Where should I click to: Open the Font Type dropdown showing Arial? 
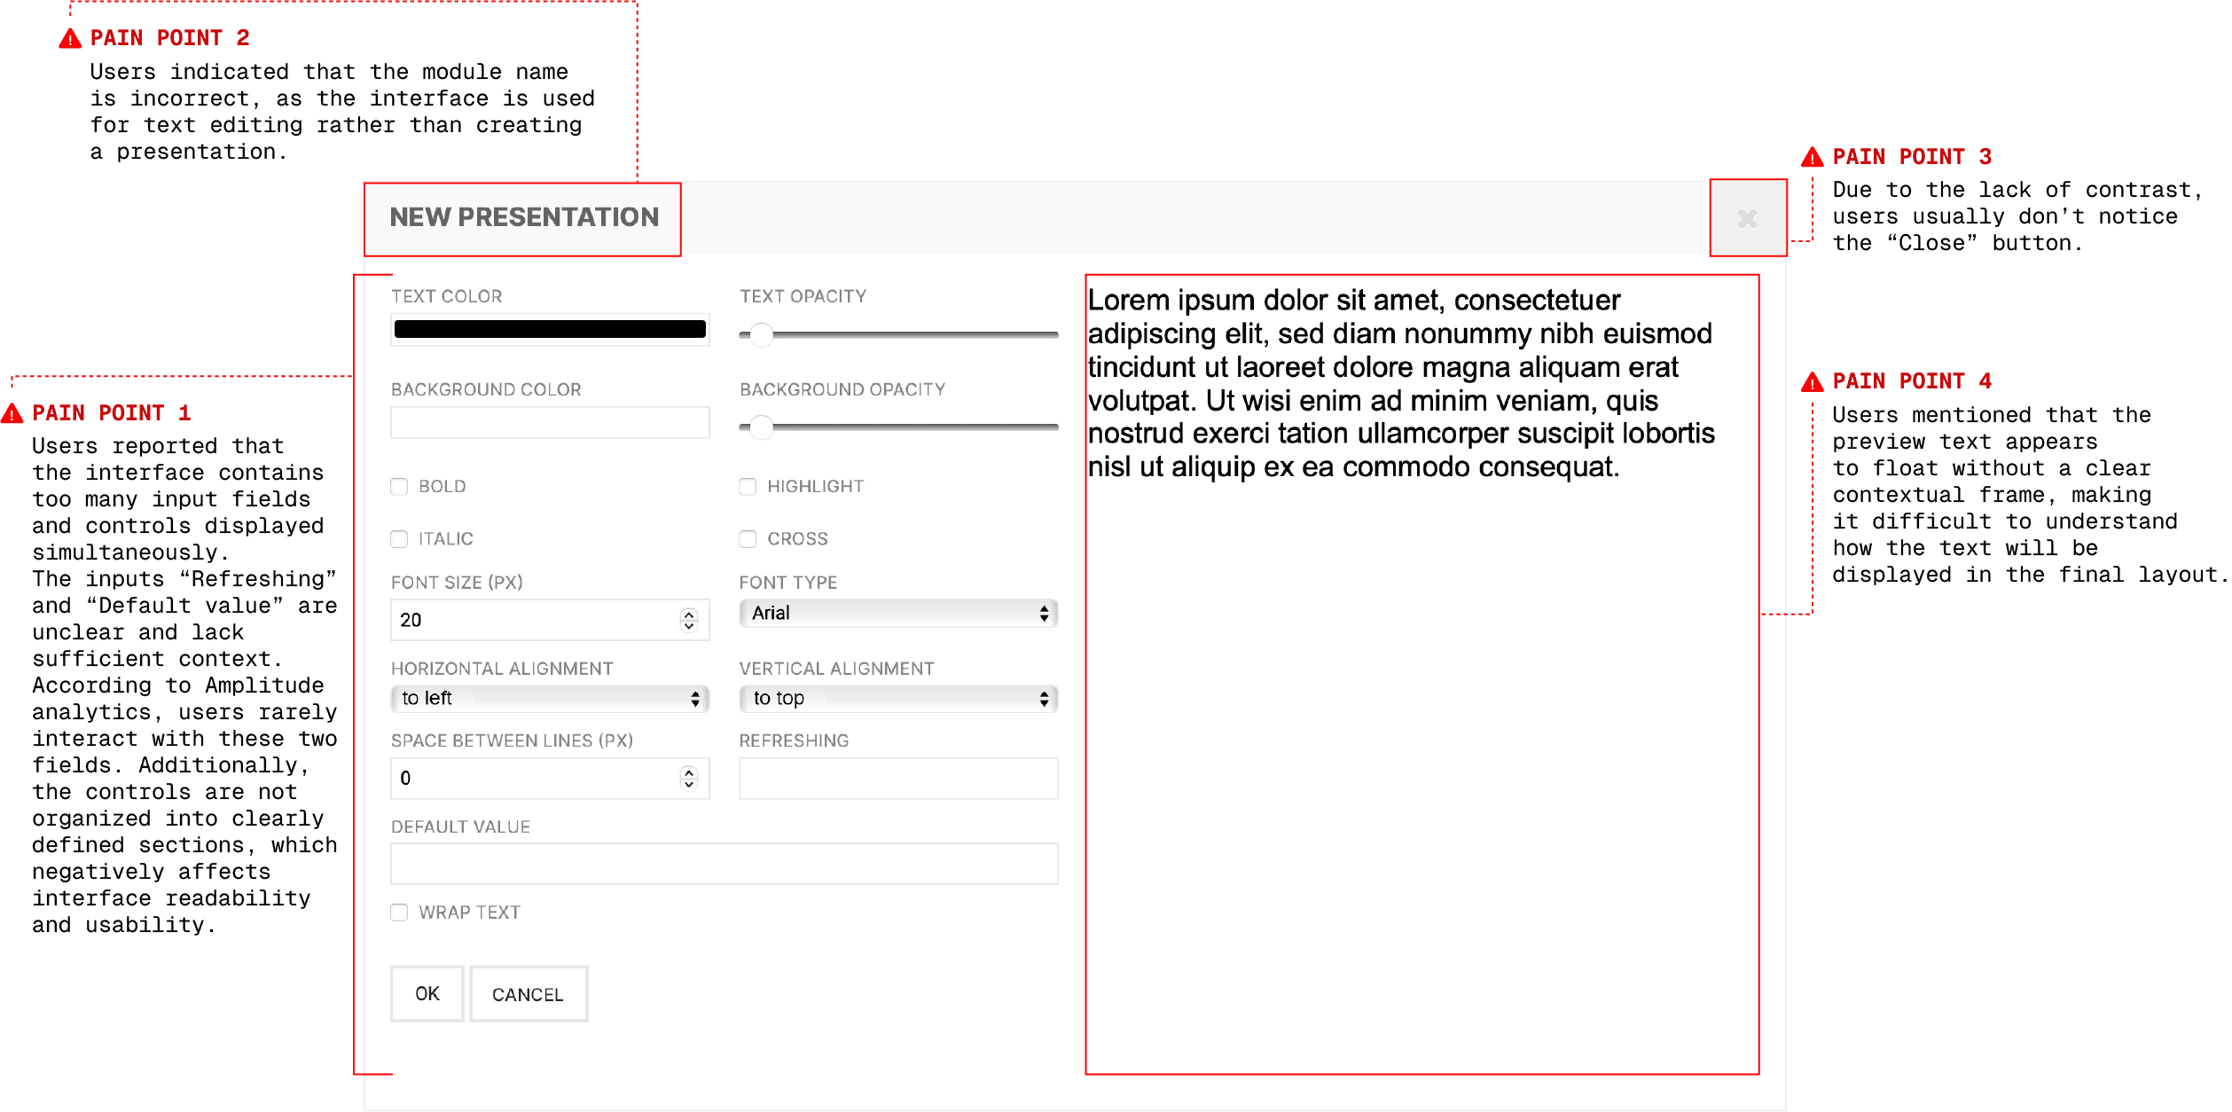coord(897,613)
